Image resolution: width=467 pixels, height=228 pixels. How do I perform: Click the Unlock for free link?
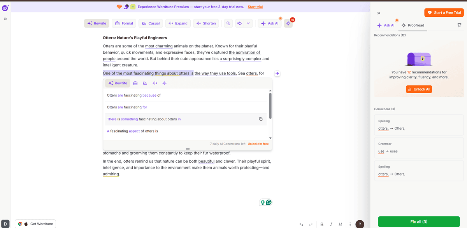pyautogui.click(x=258, y=144)
